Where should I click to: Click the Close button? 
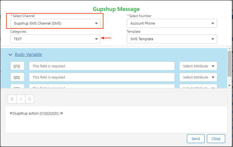pyautogui.click(x=216, y=139)
